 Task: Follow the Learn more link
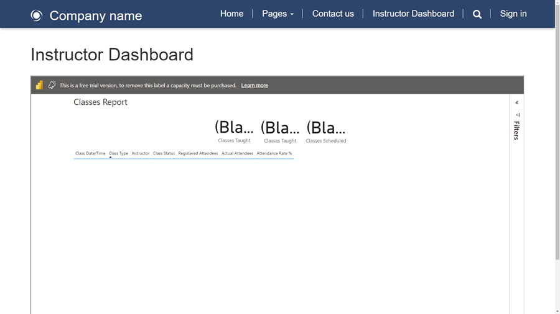click(254, 86)
